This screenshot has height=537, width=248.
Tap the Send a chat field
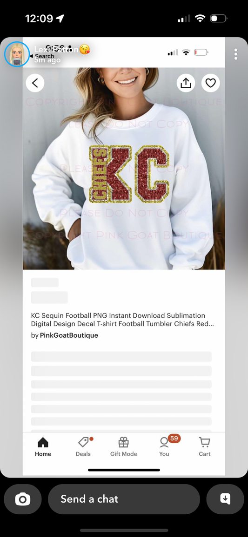[x=124, y=499]
